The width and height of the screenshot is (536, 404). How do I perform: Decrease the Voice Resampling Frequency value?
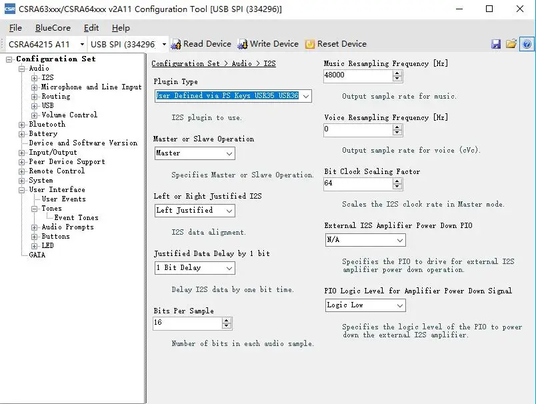tap(397, 133)
